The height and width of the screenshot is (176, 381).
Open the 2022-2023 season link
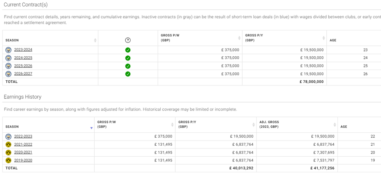pos(23,136)
